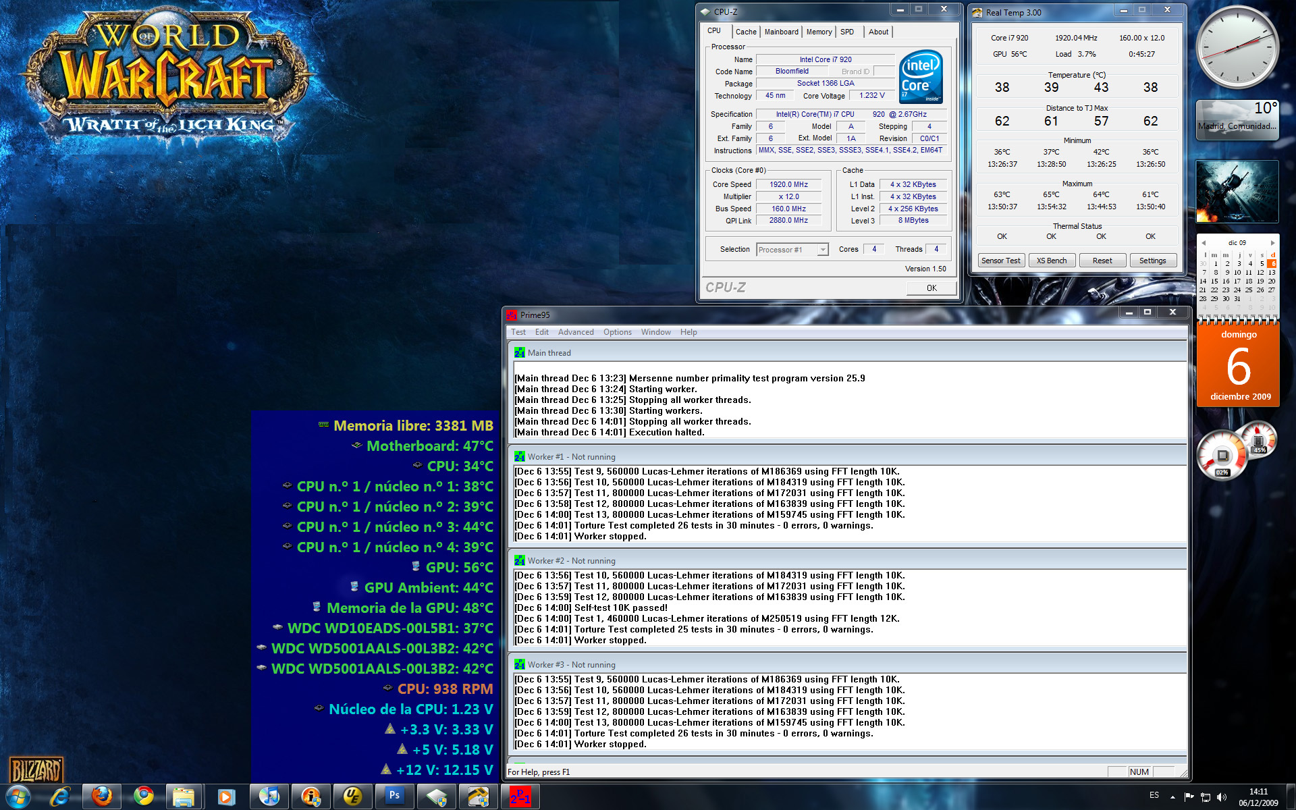This screenshot has height=810, width=1296.
Task: Open Windows Media Player taskbar icon
Action: [226, 796]
